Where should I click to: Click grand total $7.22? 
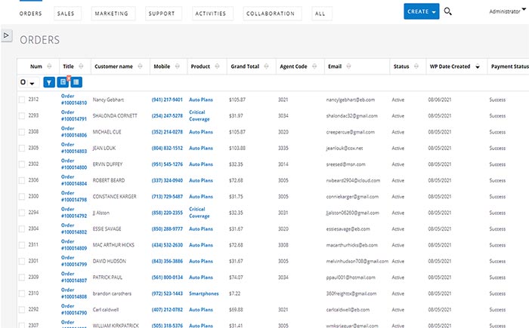pos(235,293)
